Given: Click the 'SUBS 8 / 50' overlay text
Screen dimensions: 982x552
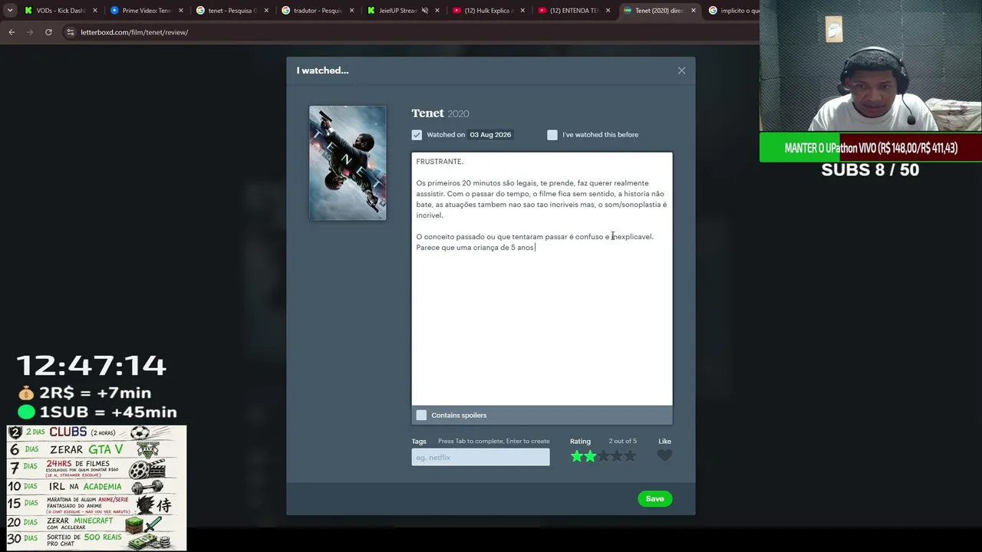Looking at the screenshot, I should 870,170.
